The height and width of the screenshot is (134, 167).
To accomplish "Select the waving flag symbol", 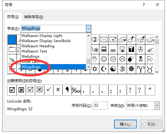I will pyautogui.click(x=150, y=59).
